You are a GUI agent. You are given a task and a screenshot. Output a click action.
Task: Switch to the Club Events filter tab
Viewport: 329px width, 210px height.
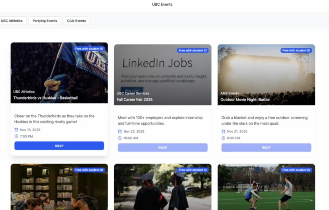76,21
